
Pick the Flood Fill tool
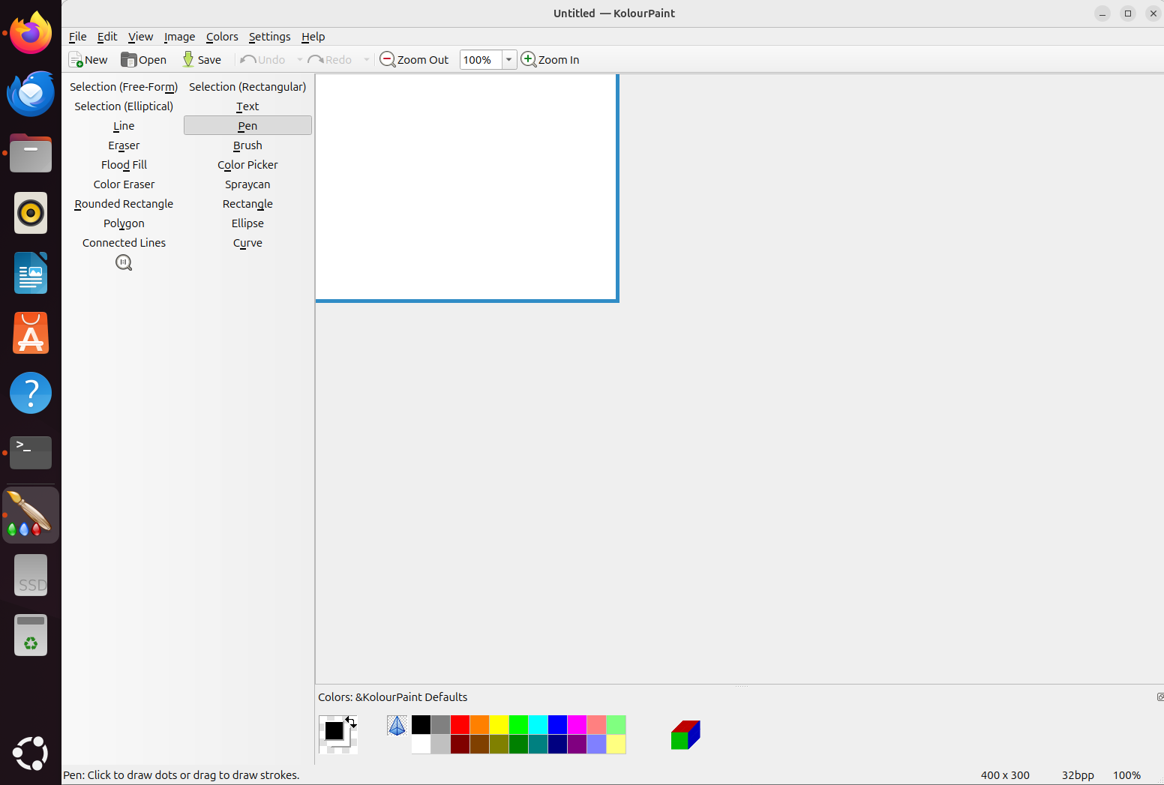point(124,165)
